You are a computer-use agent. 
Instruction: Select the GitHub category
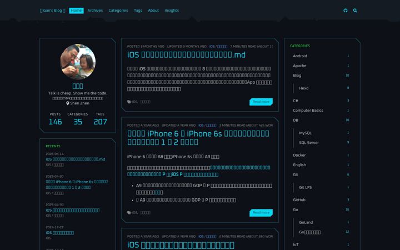tap(322, 200)
